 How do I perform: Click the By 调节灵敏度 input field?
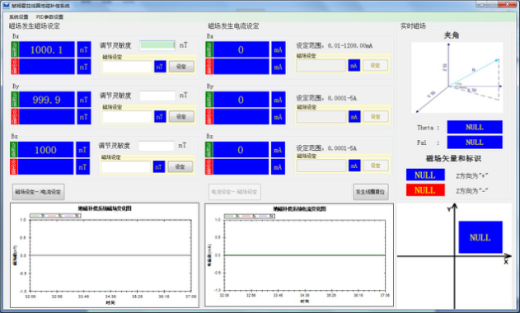click(x=157, y=96)
